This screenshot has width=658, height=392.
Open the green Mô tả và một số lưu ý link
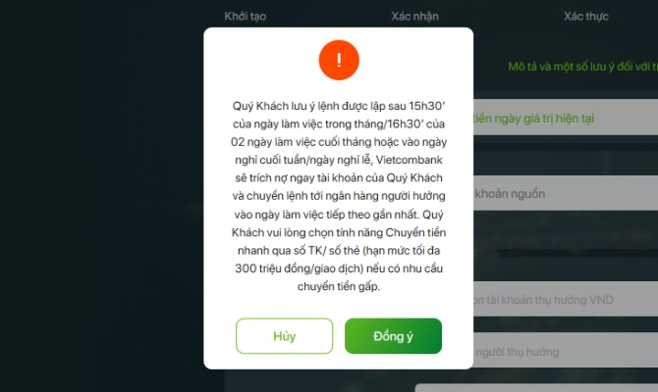point(583,67)
